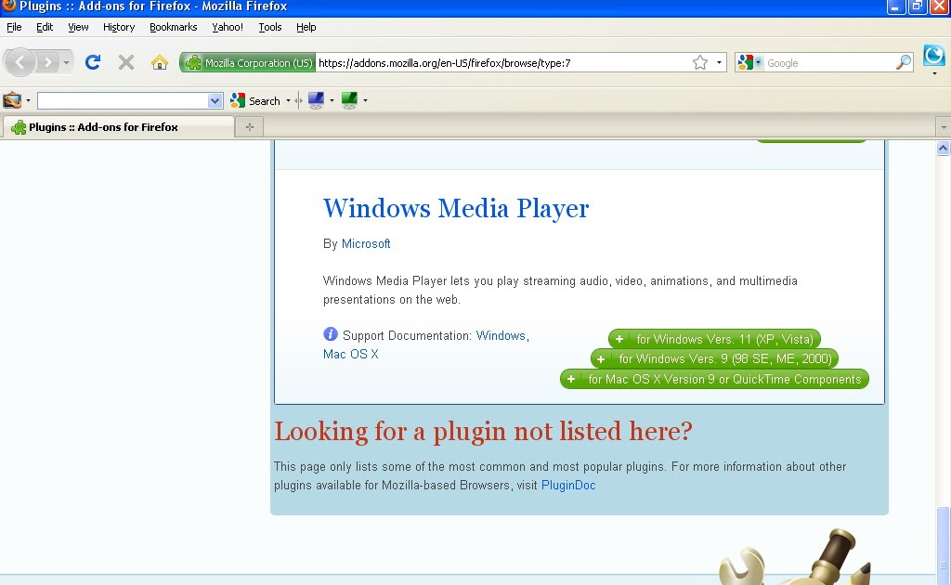Open the Google search engine selector
This screenshot has width=951, height=585.
[x=749, y=62]
